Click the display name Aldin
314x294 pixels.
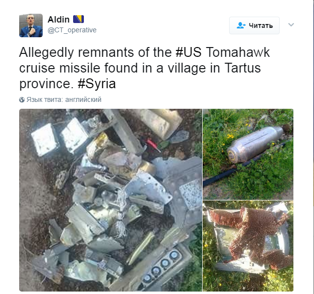[x=58, y=20]
